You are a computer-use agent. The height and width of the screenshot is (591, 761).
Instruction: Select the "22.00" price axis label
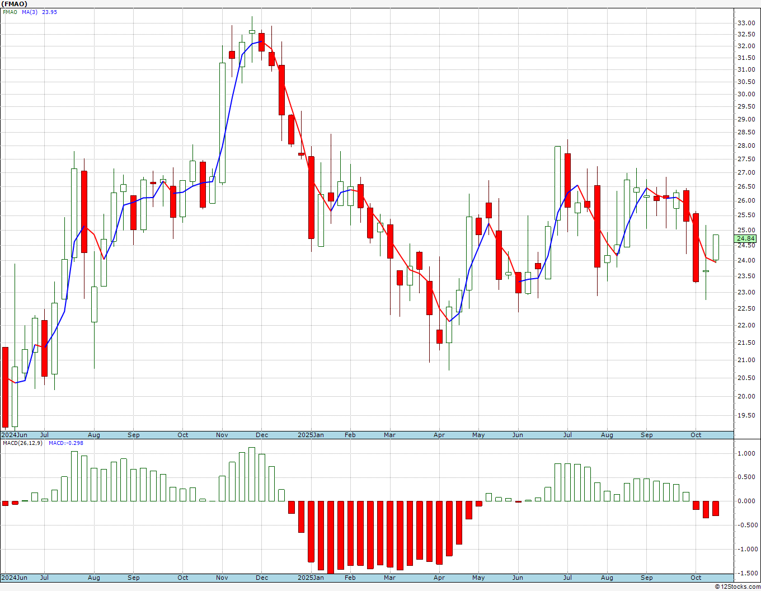tap(746, 325)
